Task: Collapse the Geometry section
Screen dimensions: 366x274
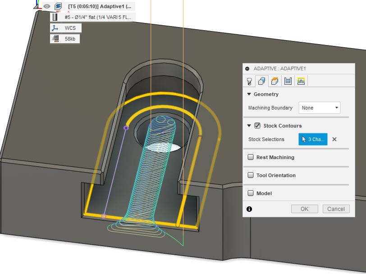Action: (249, 94)
